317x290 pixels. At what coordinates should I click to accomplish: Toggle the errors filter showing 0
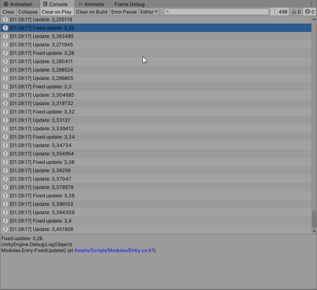(310, 12)
